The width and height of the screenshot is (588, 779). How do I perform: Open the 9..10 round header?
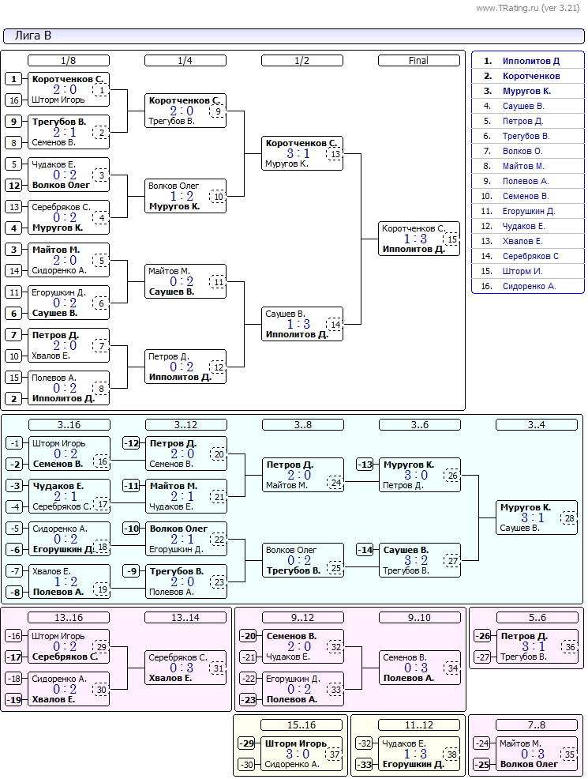pyautogui.click(x=420, y=618)
